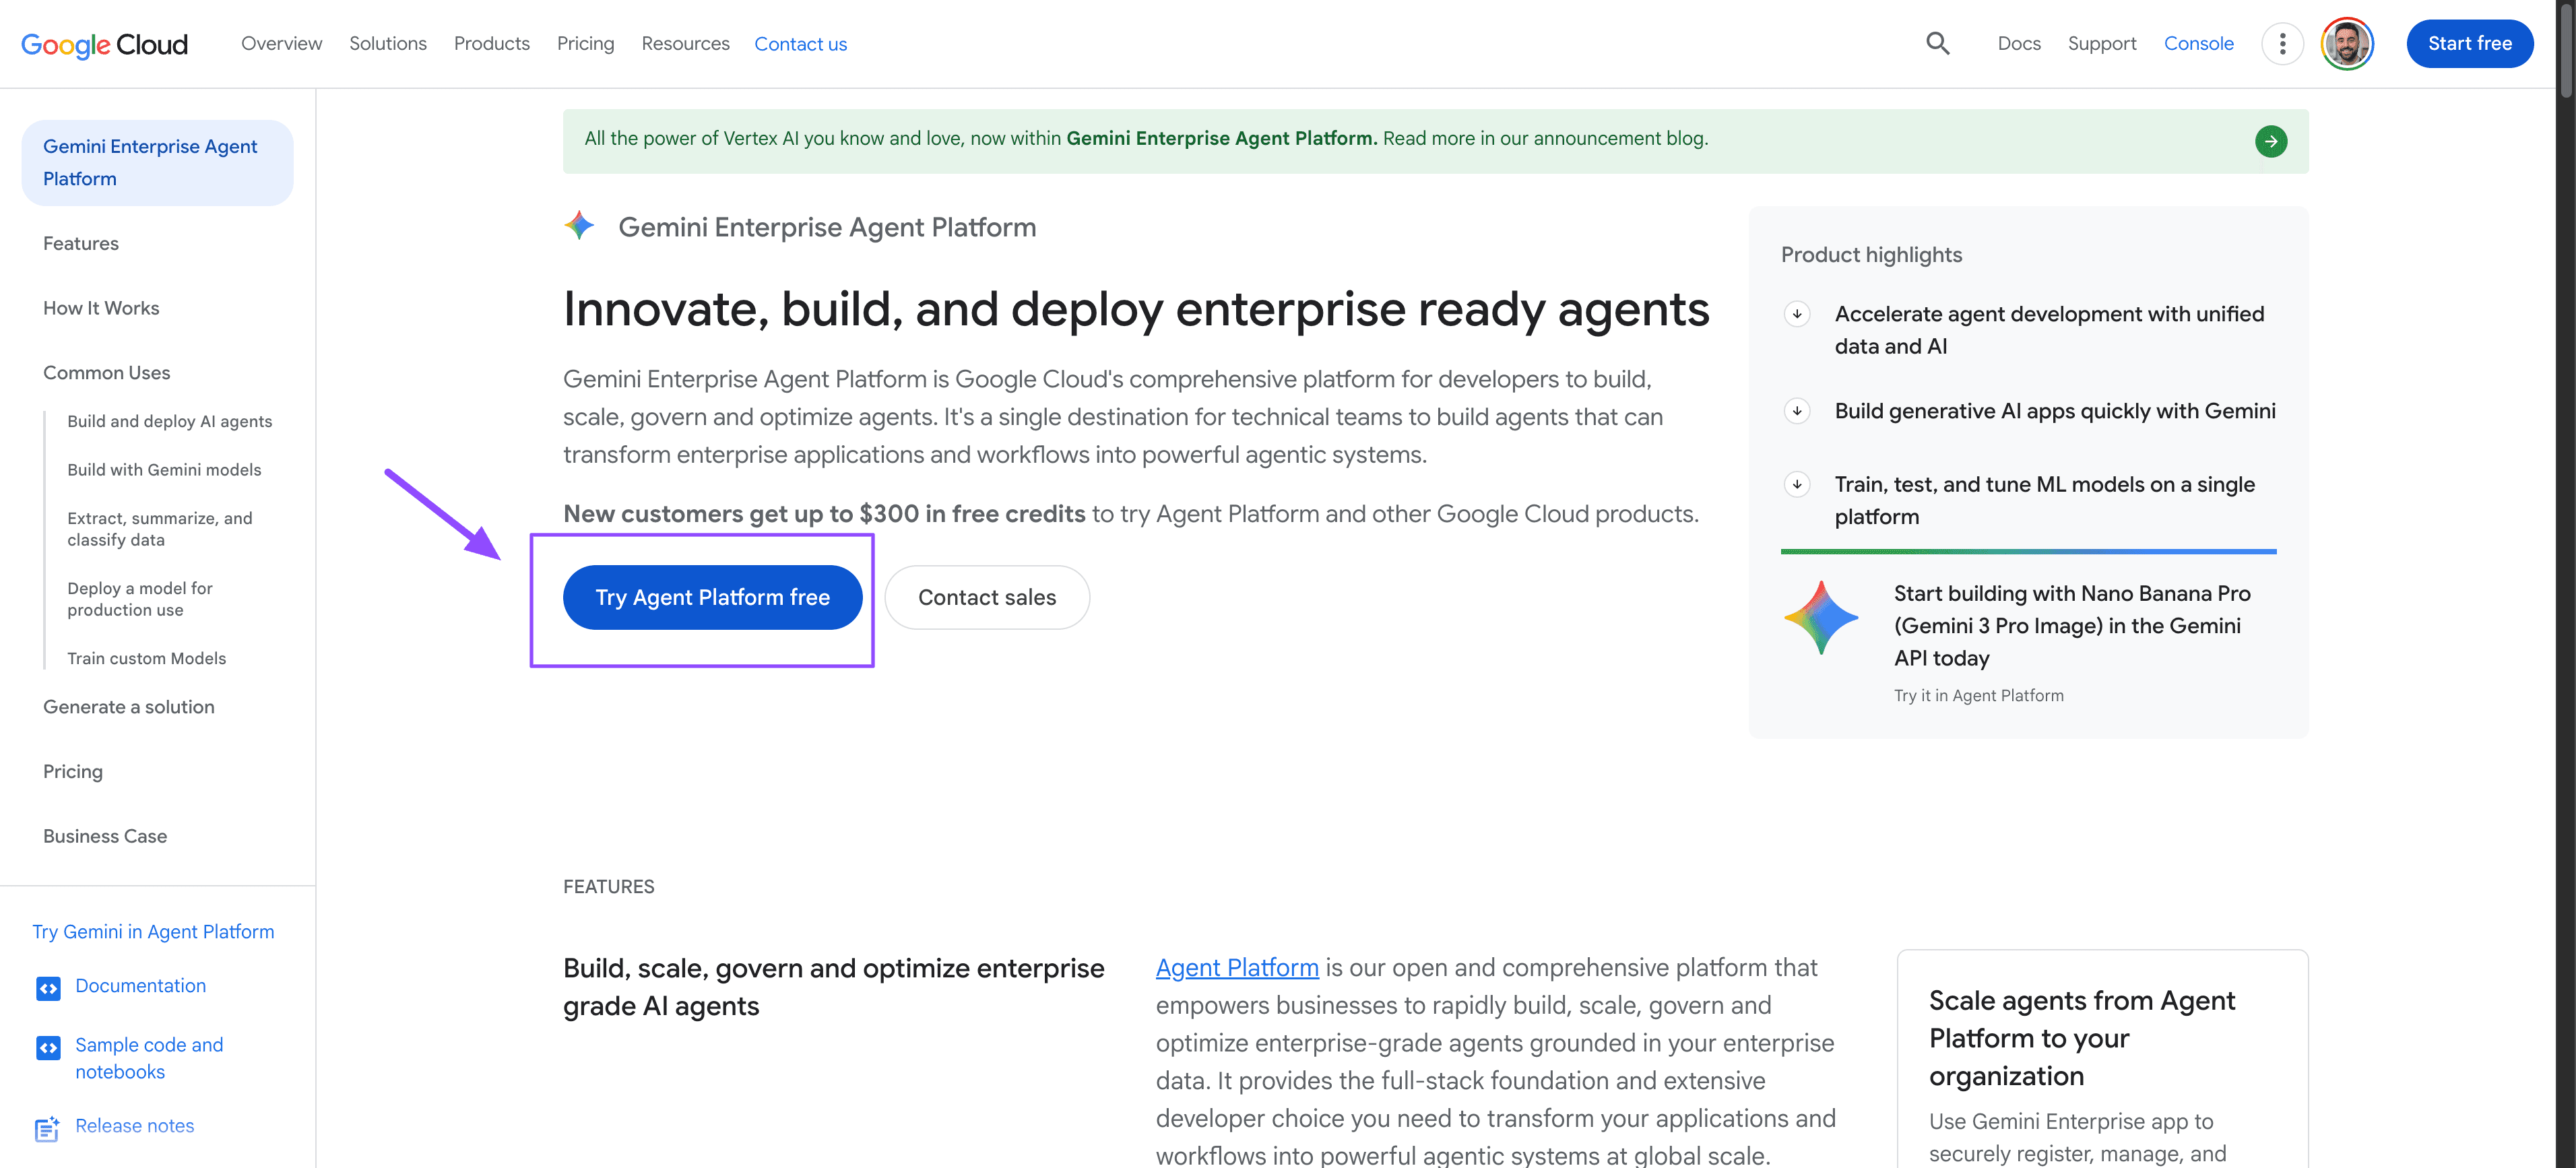Click 'Train, test, and tune ML models' highlight
2576x1168 pixels.
[x=2045, y=500]
